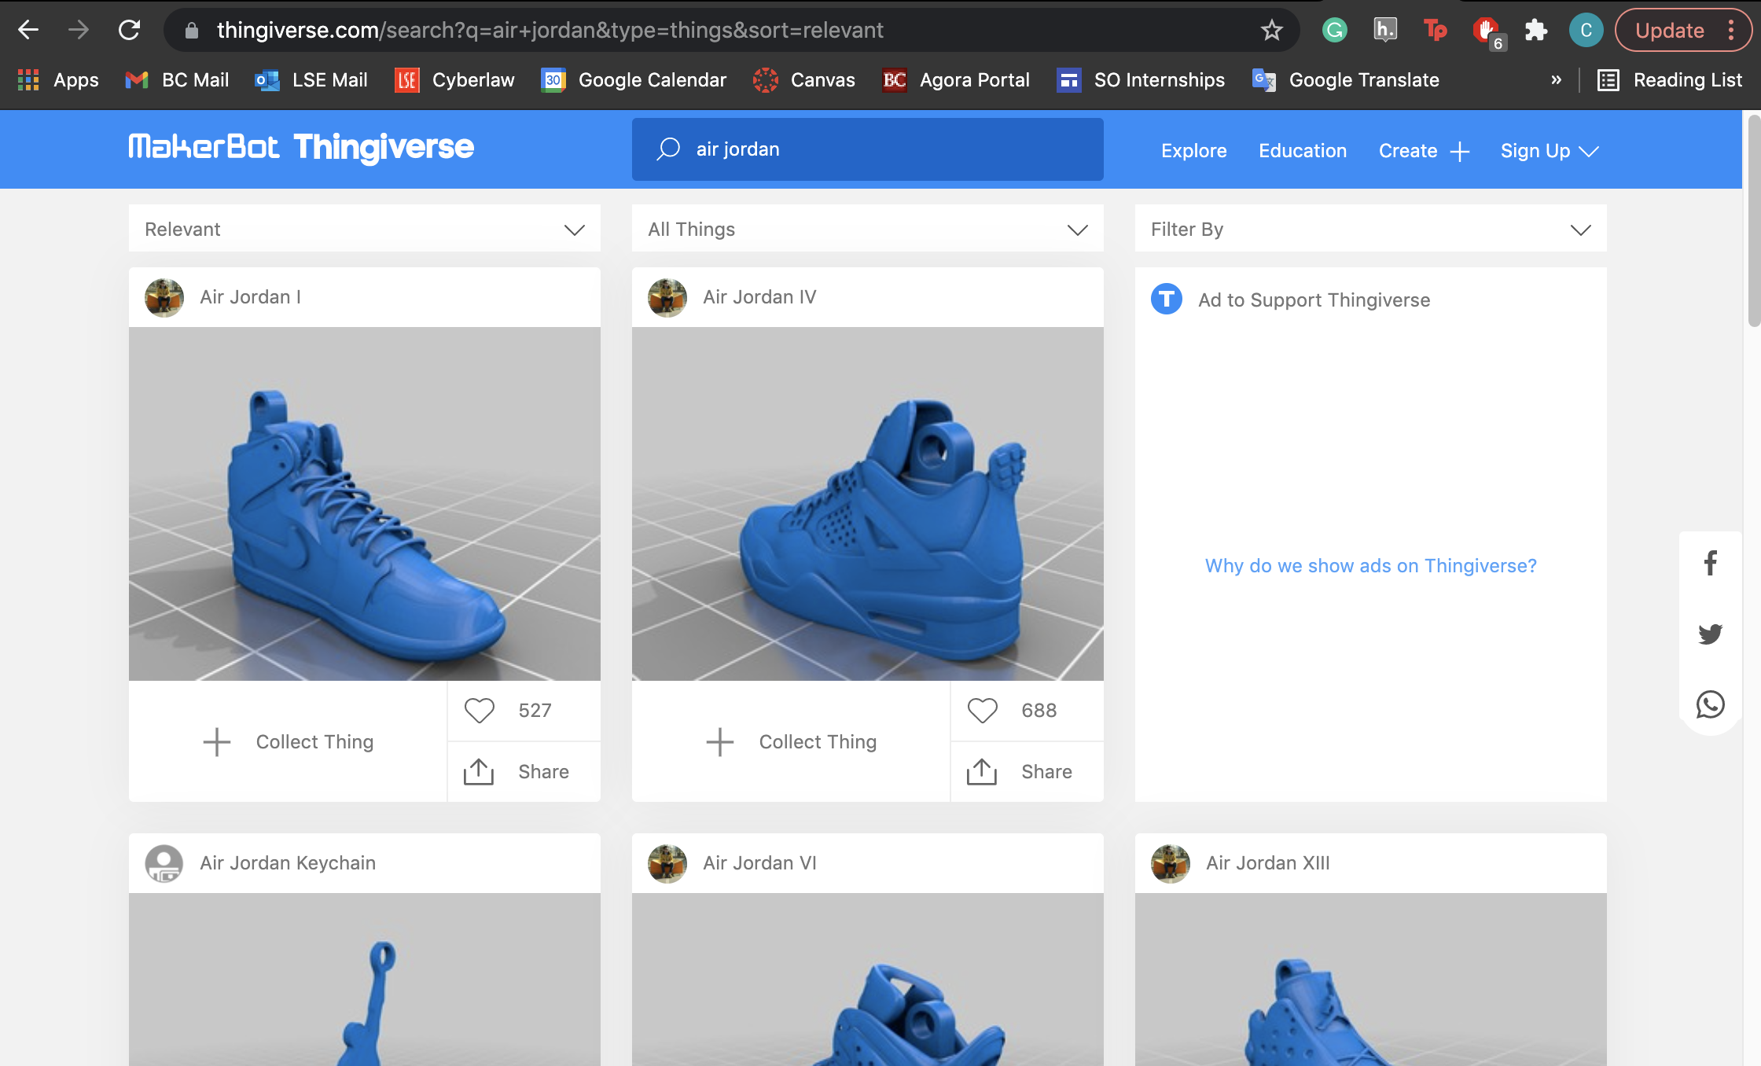Open the Extensions puzzle menu
This screenshot has height=1066, width=1761.
click(1535, 30)
